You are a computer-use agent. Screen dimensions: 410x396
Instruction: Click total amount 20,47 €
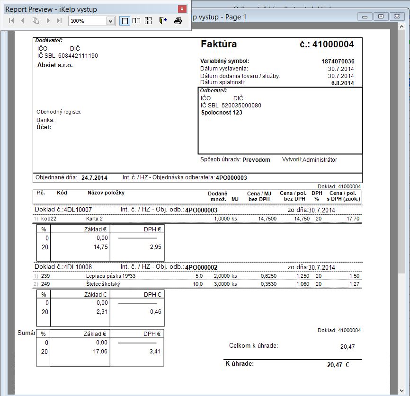338,365
